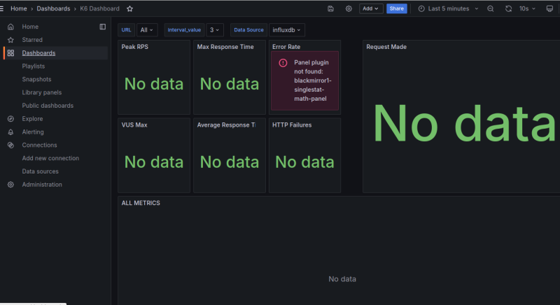
Task: Go to Explore in the sidebar
Action: pyautogui.click(x=32, y=119)
